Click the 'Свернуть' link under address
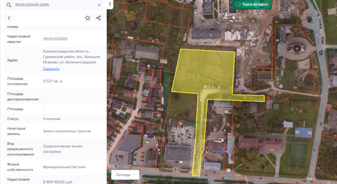The height and width of the screenshot is (184, 337). (51, 69)
